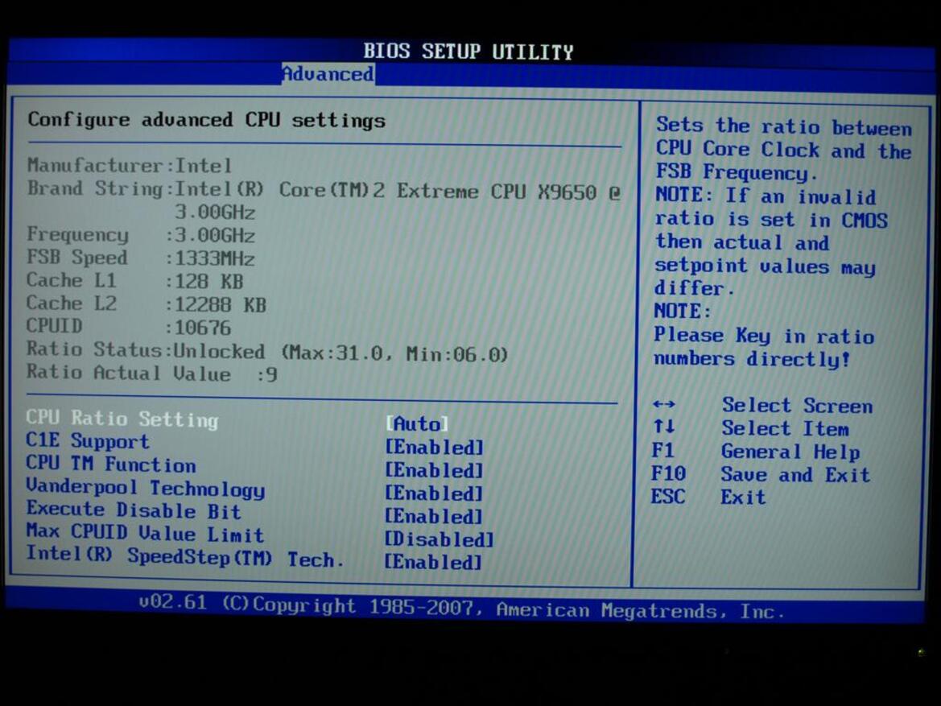This screenshot has height=706, width=941.
Task: Click the "Manufacturer:Intel" info line
Action: point(130,165)
